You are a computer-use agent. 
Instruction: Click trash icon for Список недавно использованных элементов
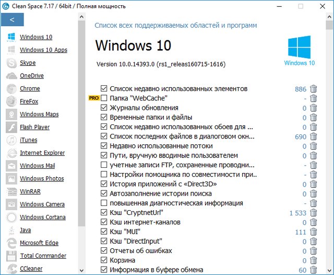point(313,88)
